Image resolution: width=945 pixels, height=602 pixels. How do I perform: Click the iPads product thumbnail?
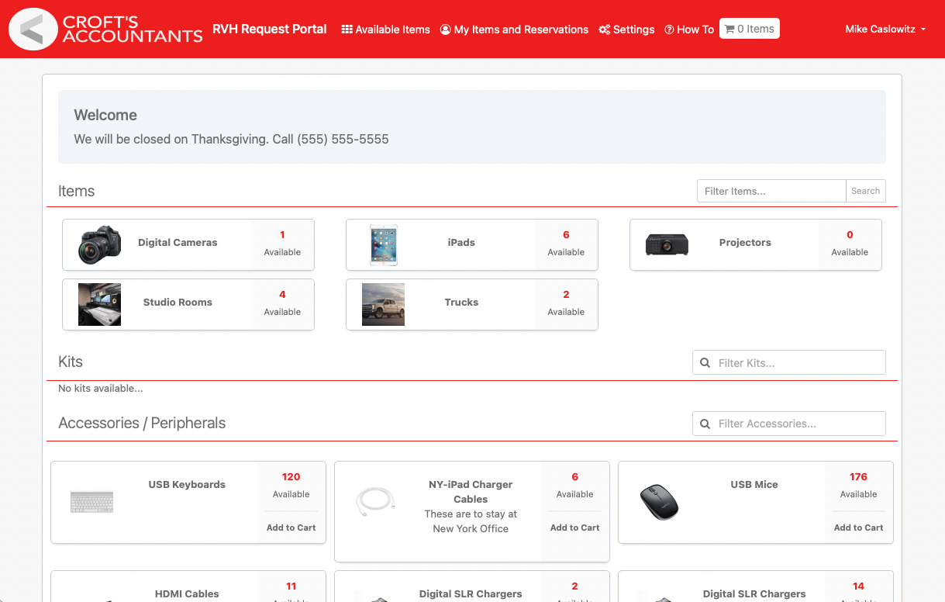pyautogui.click(x=383, y=244)
